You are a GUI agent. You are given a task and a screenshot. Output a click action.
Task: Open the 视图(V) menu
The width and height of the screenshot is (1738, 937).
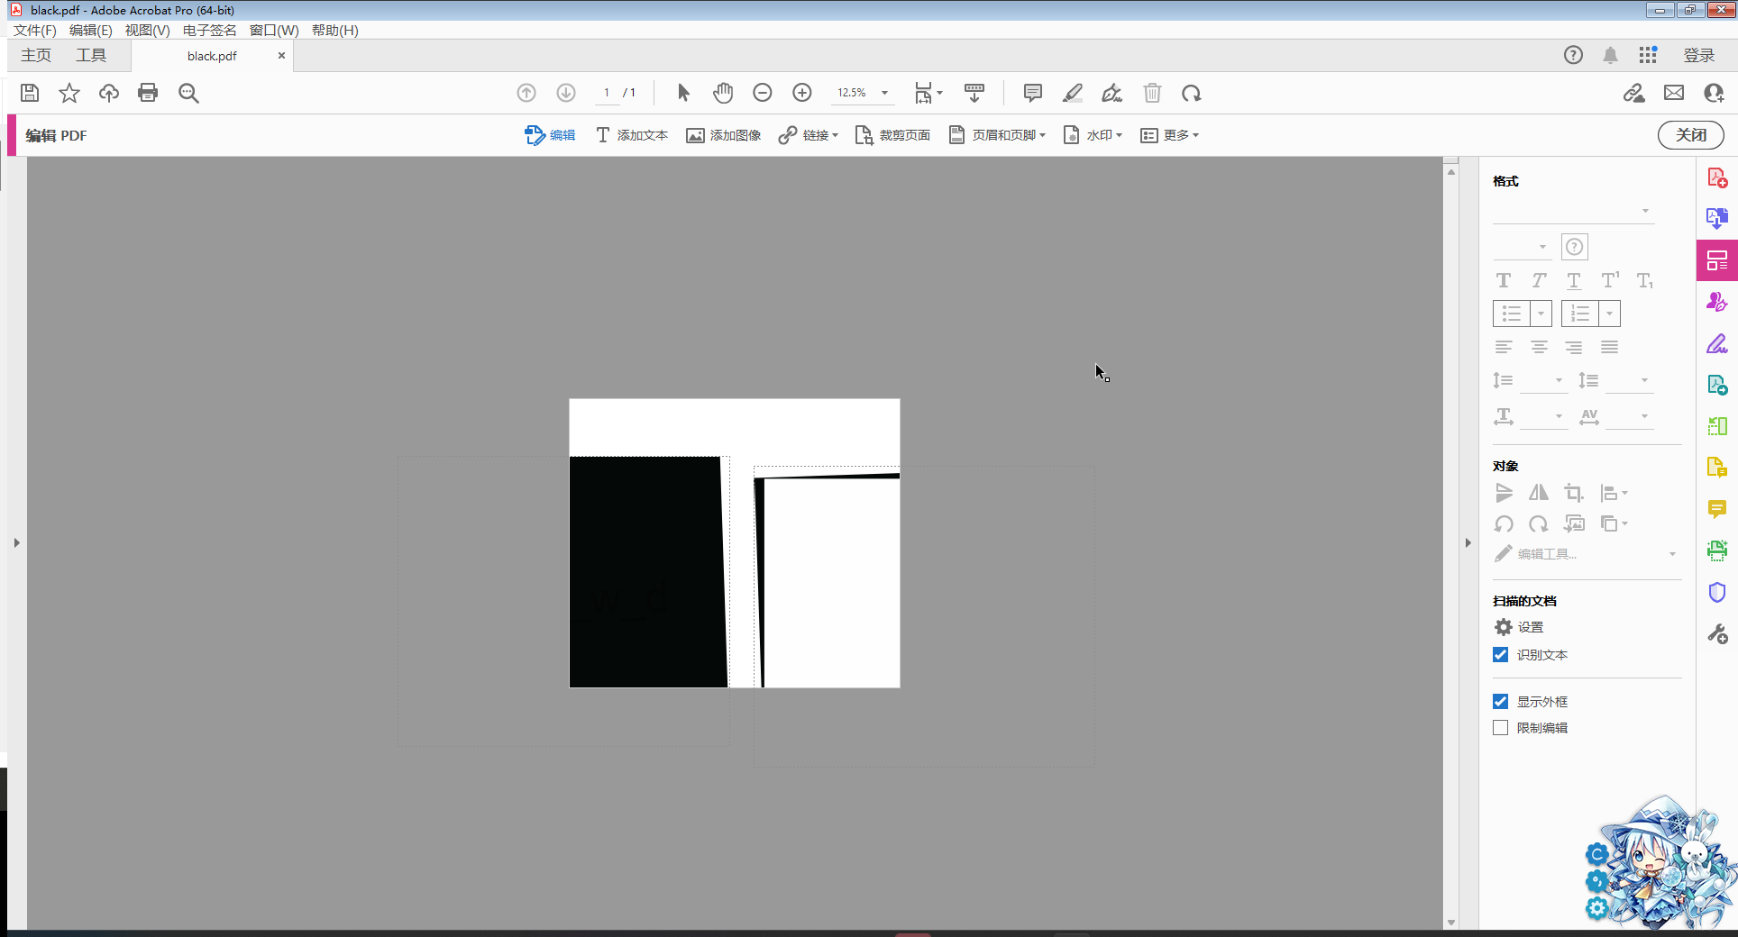pos(147,30)
